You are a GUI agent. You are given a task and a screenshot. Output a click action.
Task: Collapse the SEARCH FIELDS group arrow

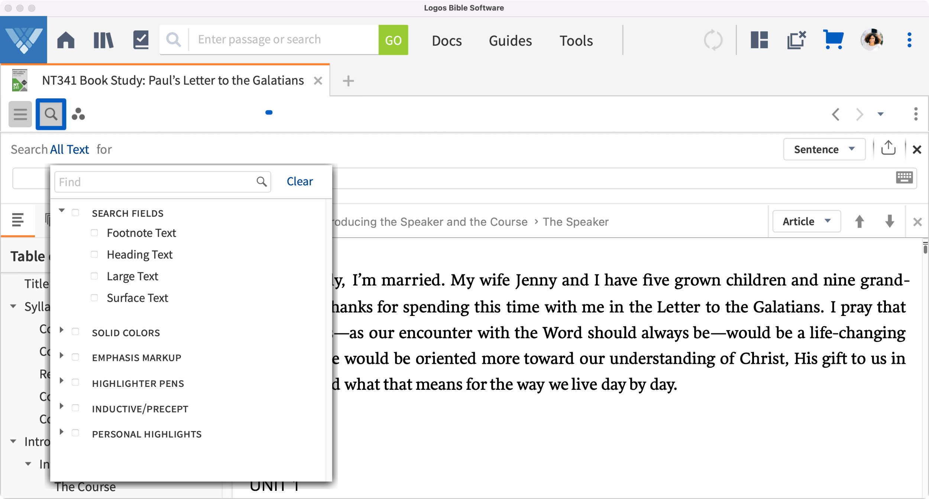62,211
